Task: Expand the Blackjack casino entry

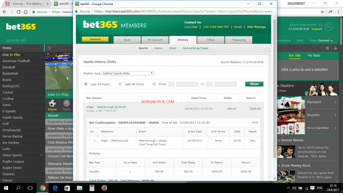Action: [x=335, y=102]
